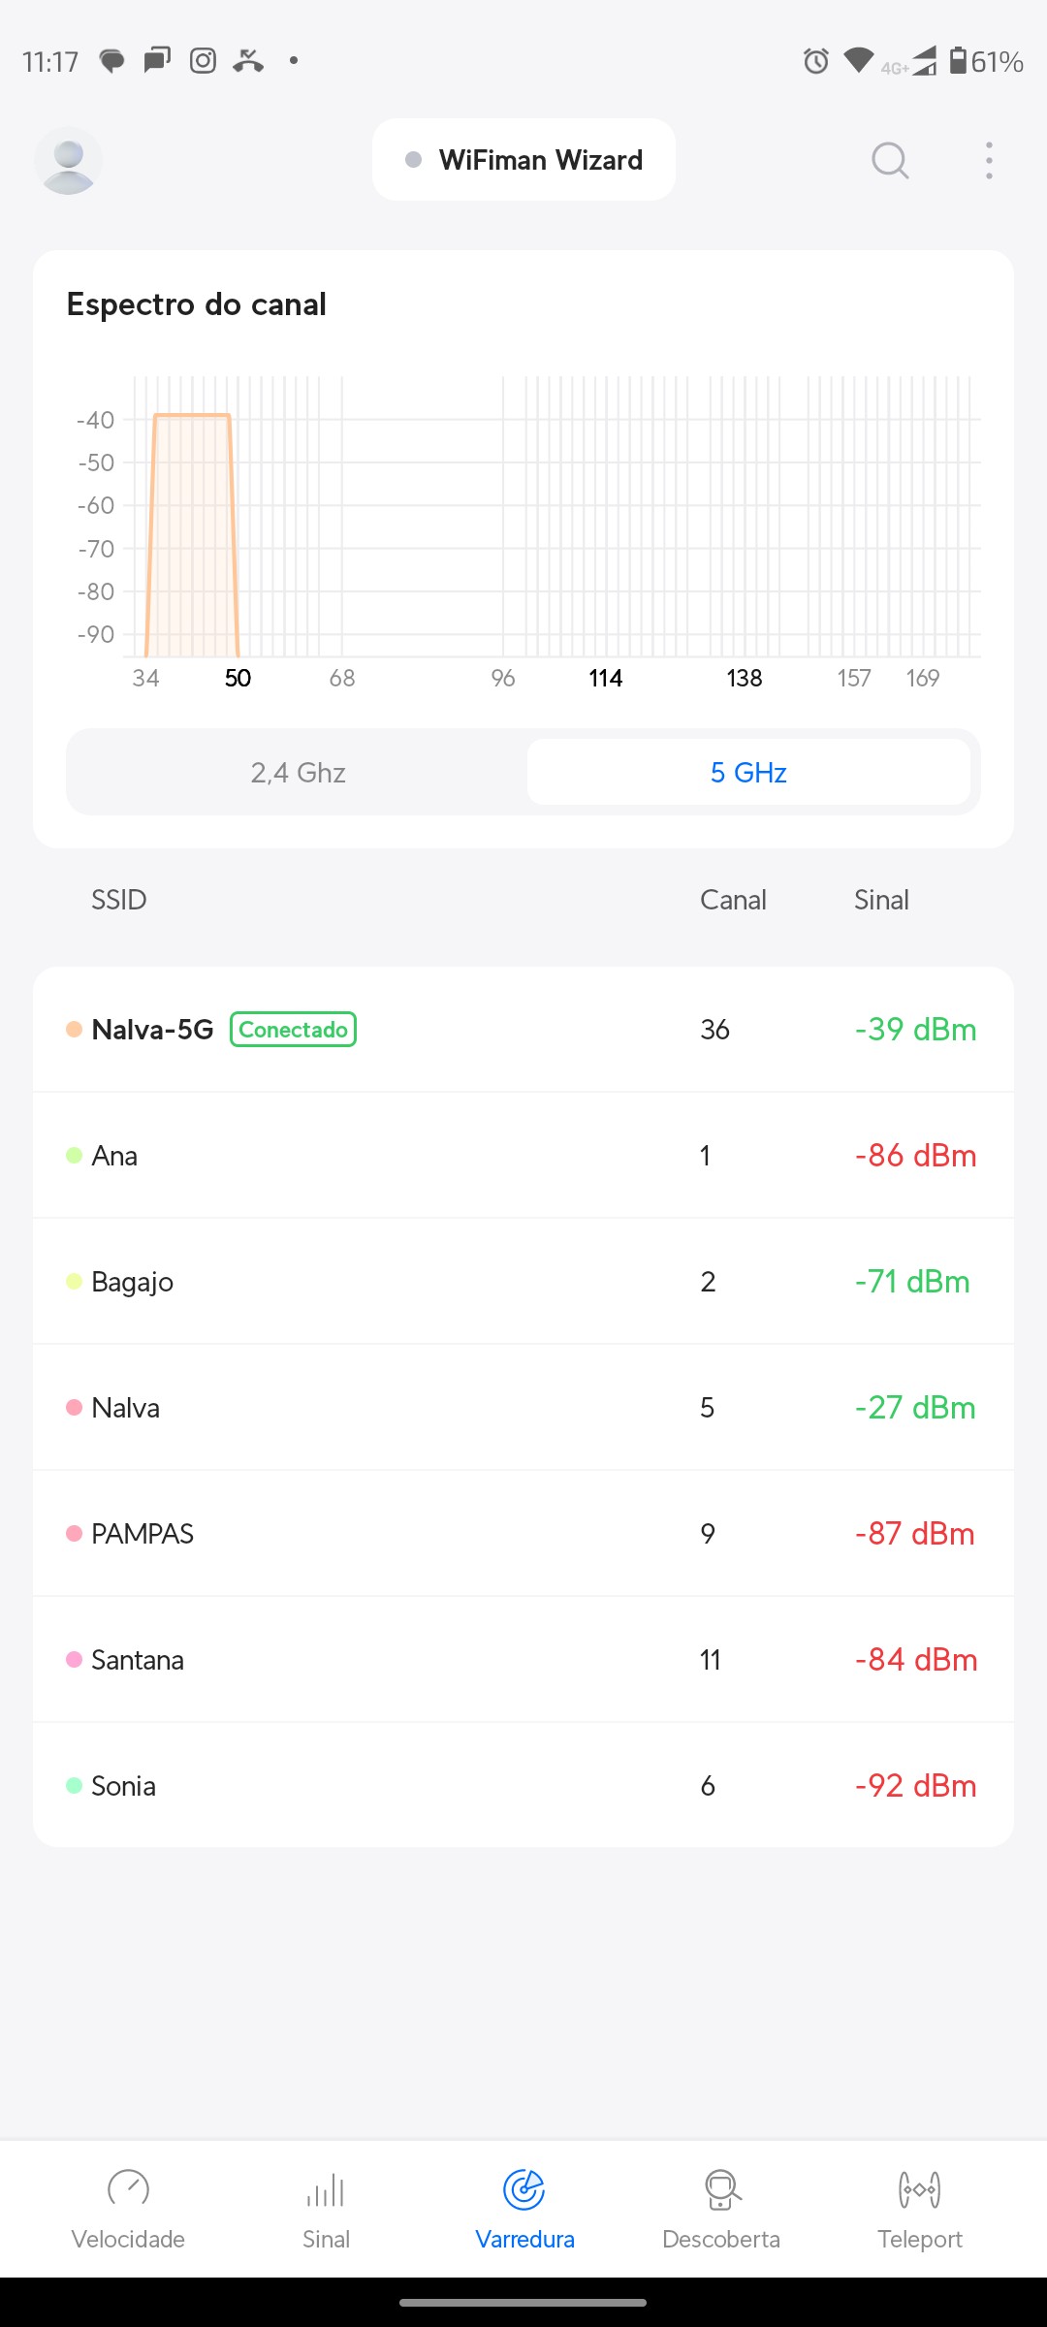Launch the Teleport icon
Screen dimensions: 1047x2327
919,2189
